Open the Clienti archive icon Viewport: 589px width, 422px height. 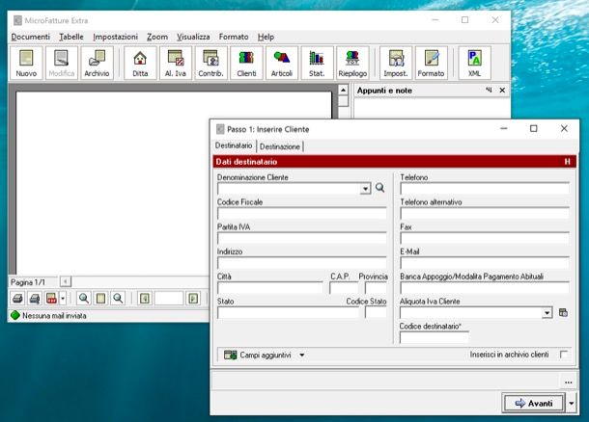[246, 63]
